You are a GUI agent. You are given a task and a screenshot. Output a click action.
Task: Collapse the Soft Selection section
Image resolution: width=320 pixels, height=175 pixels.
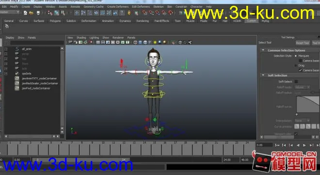click(x=263, y=75)
